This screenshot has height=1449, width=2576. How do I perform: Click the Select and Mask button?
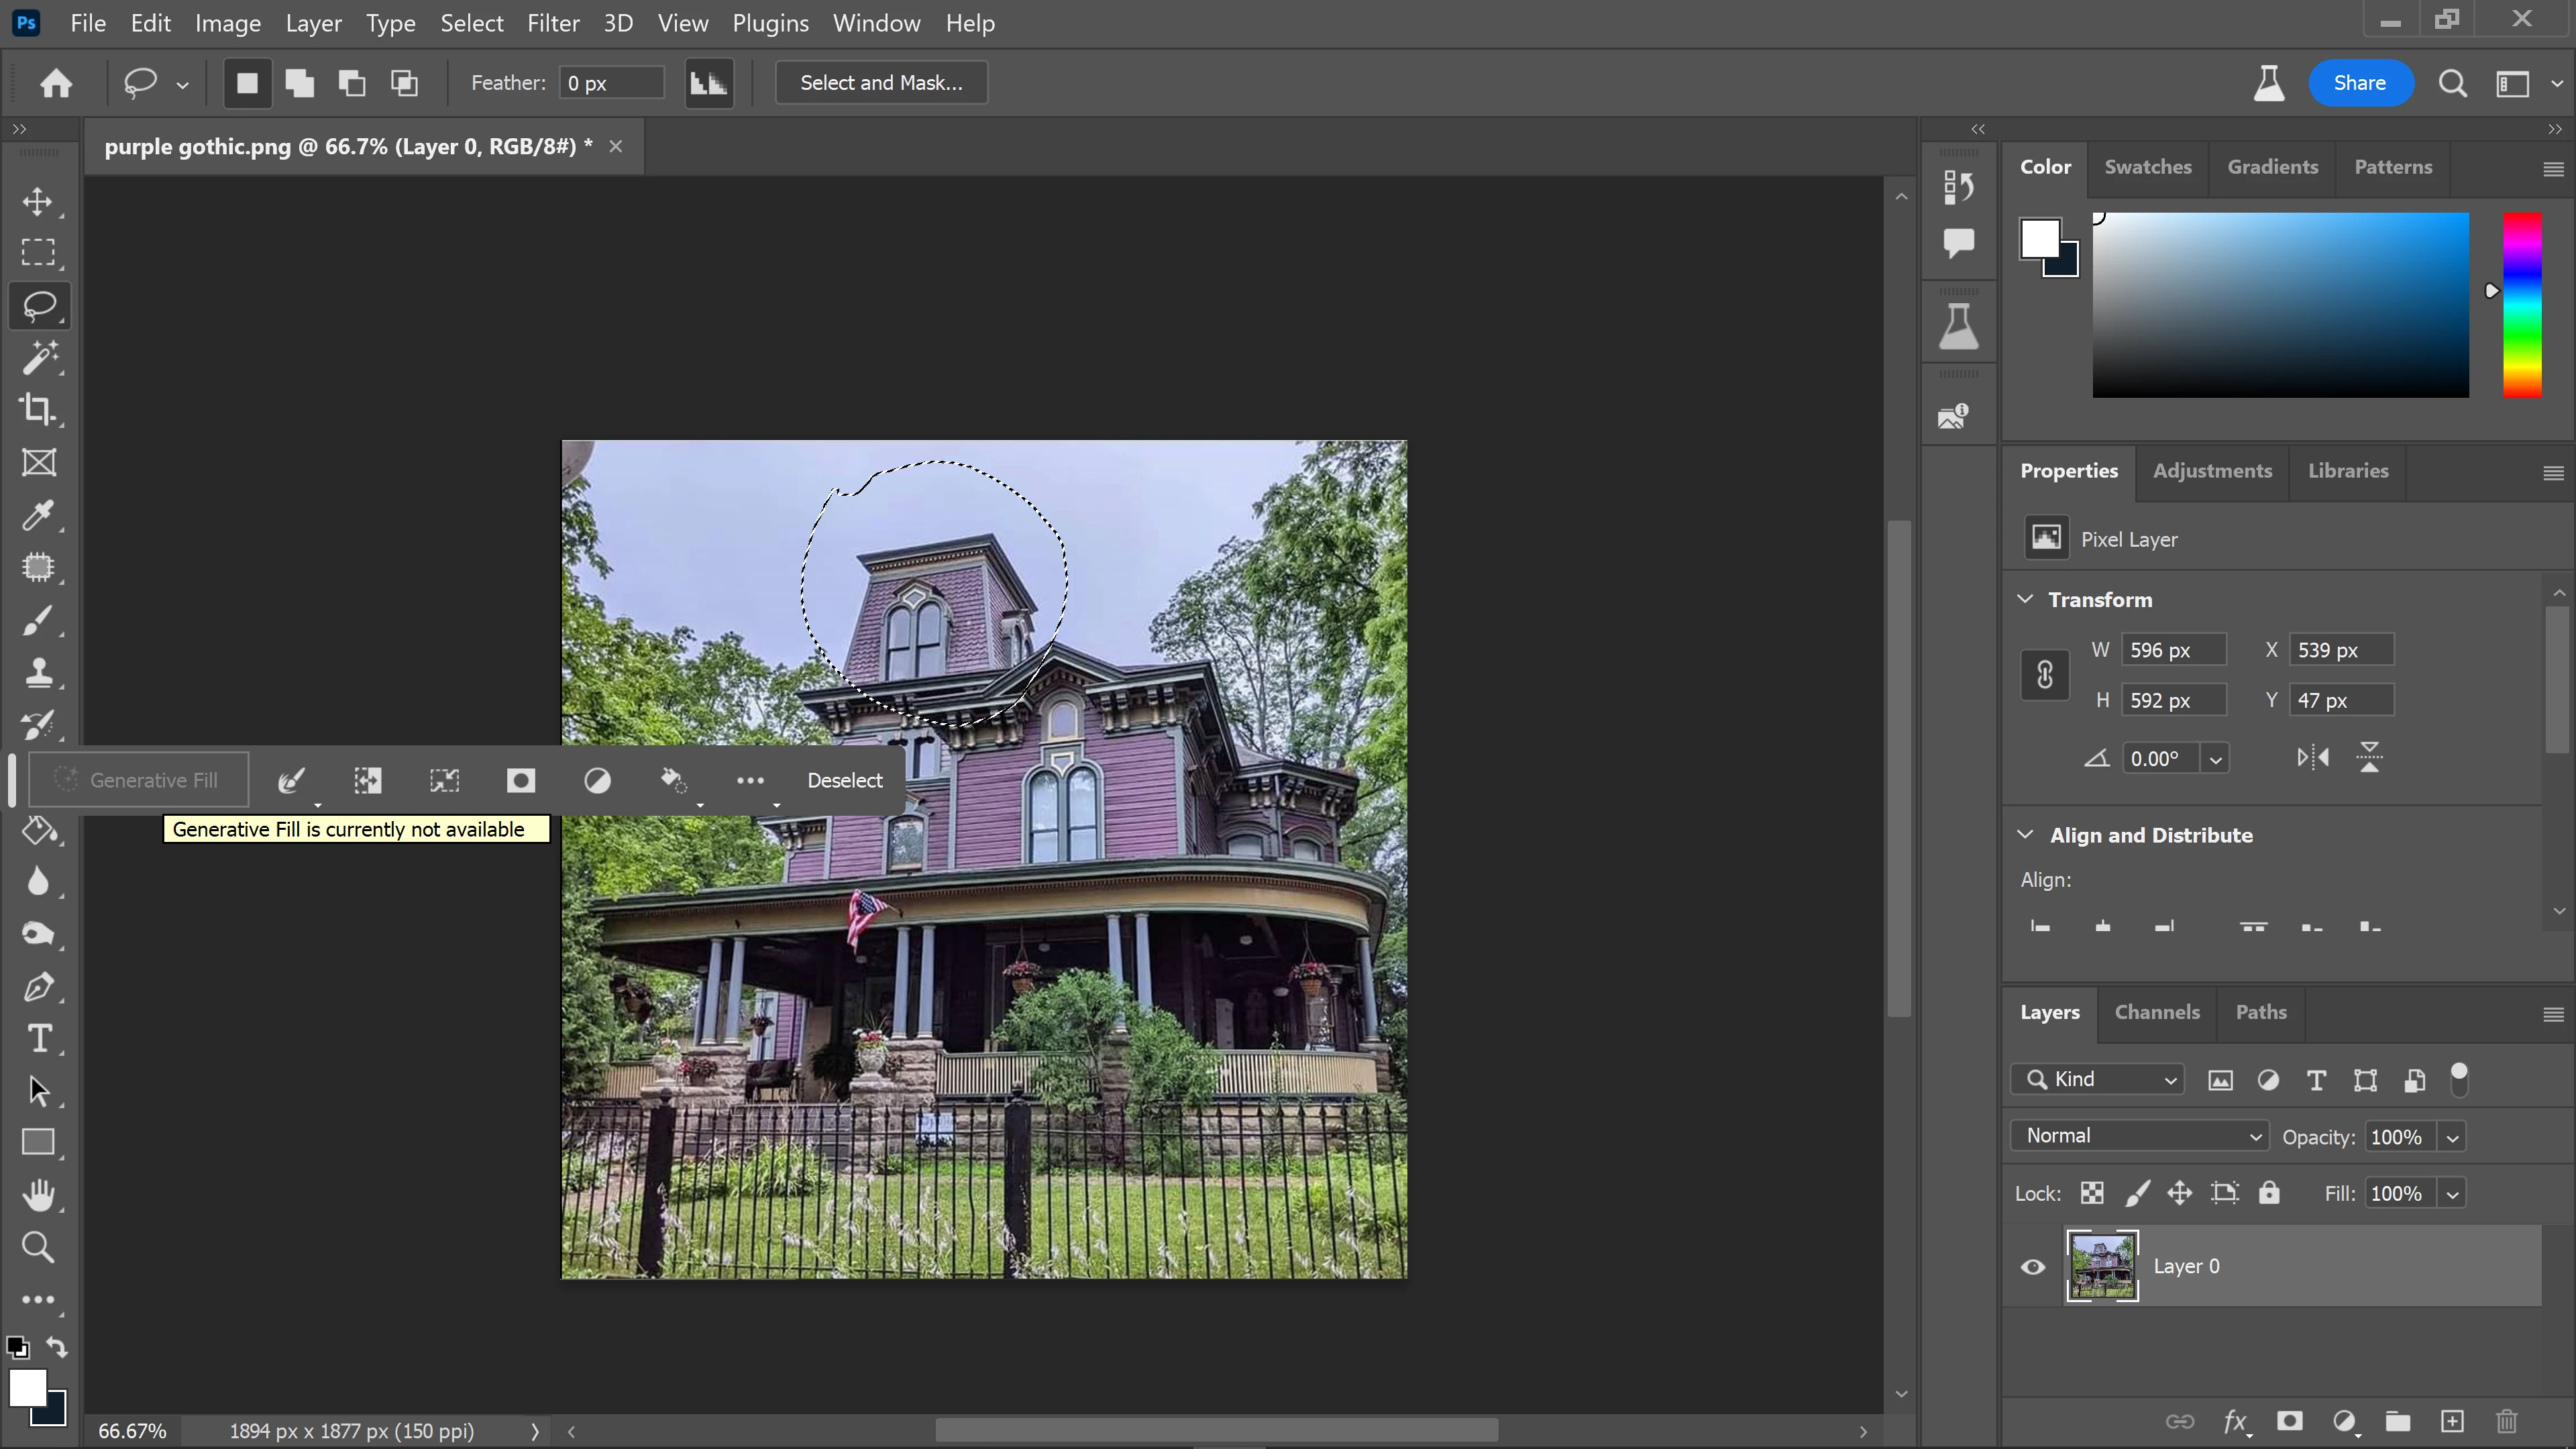tap(881, 83)
